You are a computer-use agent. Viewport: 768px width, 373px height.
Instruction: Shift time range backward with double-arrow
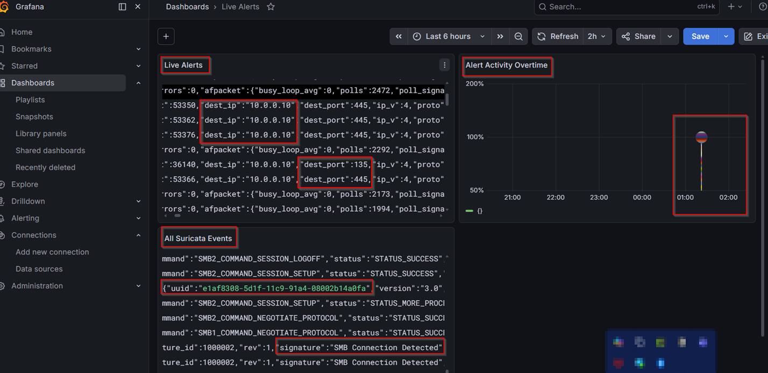399,37
